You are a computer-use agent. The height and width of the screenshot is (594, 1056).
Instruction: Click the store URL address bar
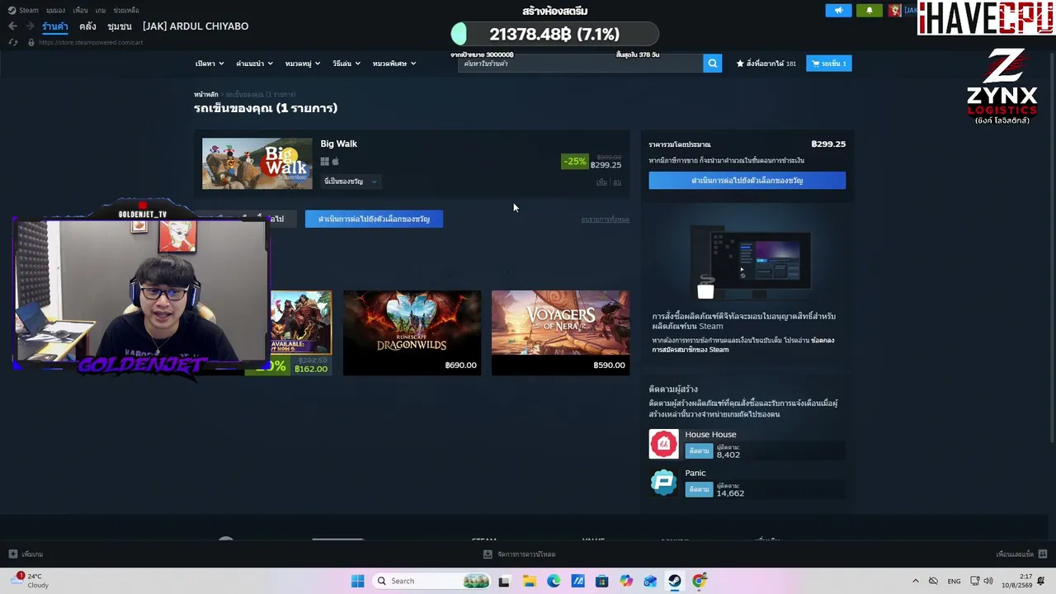pos(91,42)
